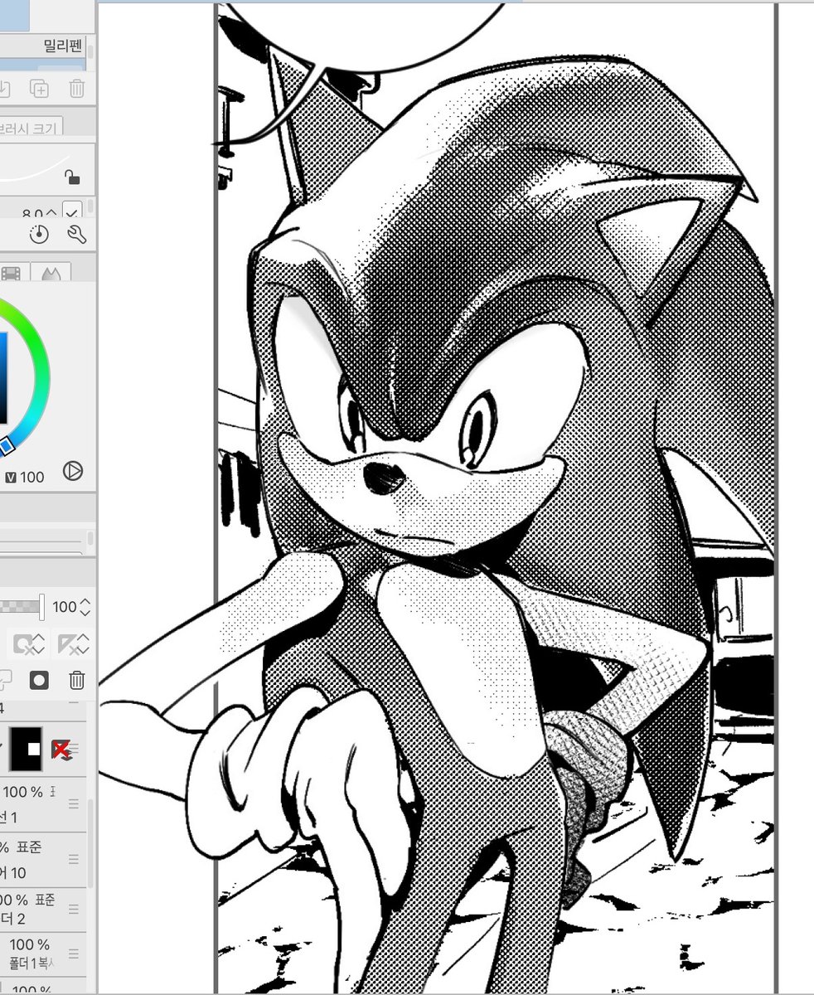The height and width of the screenshot is (995, 814).
Task: Open sub tool detail wrench icon
Action: (x=76, y=235)
